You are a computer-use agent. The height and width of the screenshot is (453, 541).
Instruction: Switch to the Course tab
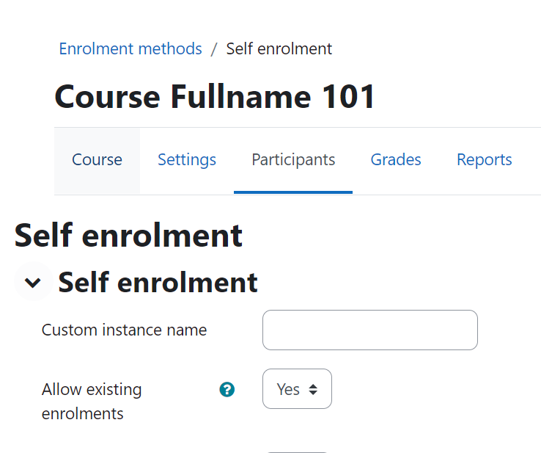pyautogui.click(x=97, y=159)
